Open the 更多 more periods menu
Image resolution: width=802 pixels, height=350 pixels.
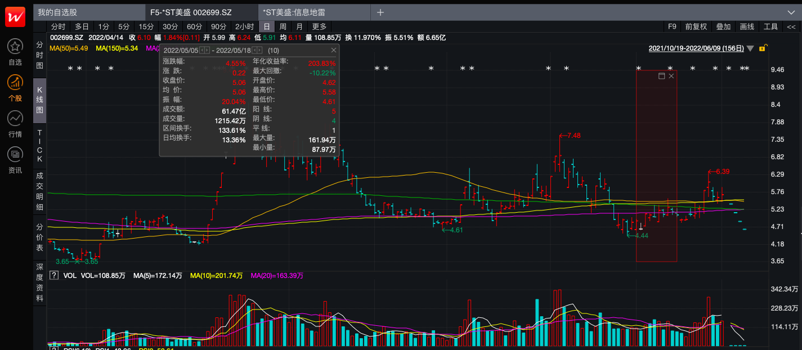click(x=320, y=26)
